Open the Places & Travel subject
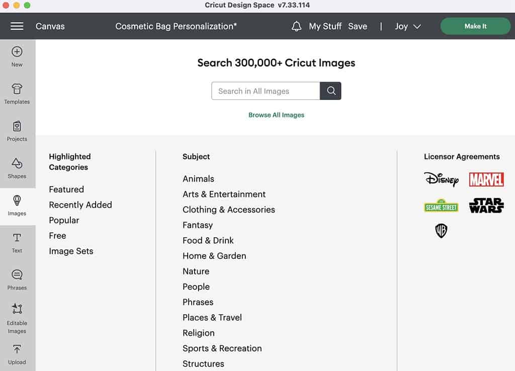Viewport: 515px width, 371px height. click(x=212, y=318)
